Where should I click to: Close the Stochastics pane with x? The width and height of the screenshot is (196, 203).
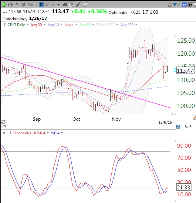4,133
